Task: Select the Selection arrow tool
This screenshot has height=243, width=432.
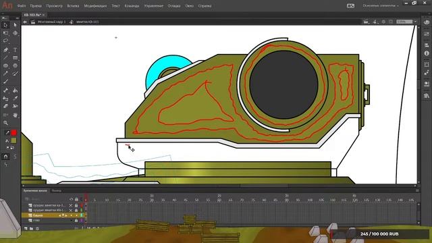Action: pos(5,25)
